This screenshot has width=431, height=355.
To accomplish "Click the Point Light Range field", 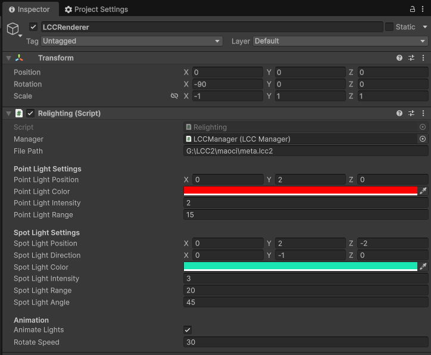I will click(305, 214).
